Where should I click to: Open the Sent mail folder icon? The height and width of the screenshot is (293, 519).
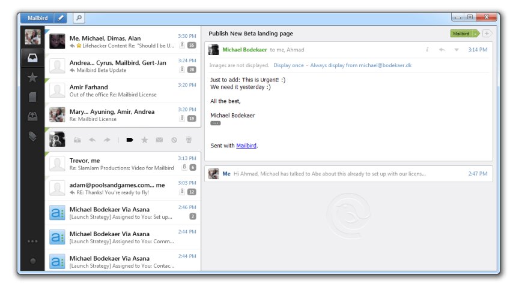[32, 116]
